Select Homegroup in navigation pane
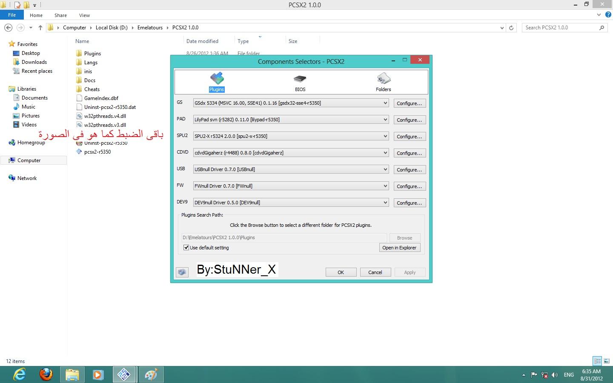The image size is (613, 383). (x=31, y=143)
